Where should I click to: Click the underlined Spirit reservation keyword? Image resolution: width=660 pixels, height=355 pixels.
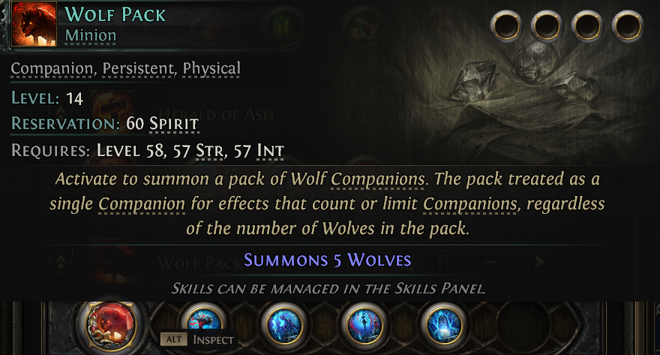[174, 124]
